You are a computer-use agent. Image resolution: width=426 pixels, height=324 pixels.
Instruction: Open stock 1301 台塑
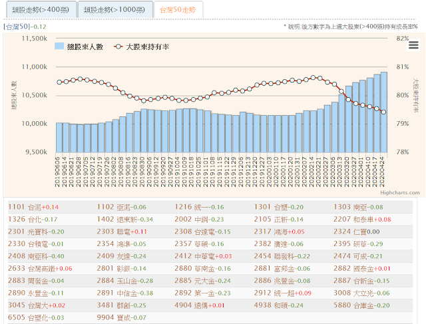coord(271,207)
